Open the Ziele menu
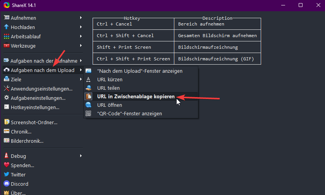This screenshot has width=325, height=195. (x=16, y=79)
